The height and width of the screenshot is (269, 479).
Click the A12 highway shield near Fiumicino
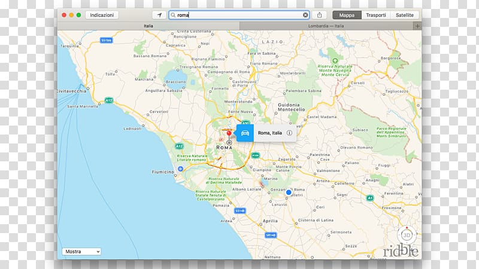click(179, 146)
